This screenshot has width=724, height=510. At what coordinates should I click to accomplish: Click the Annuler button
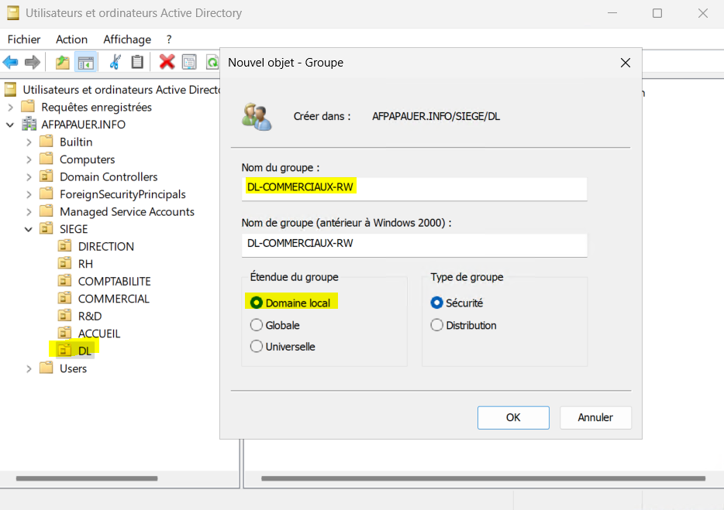595,417
